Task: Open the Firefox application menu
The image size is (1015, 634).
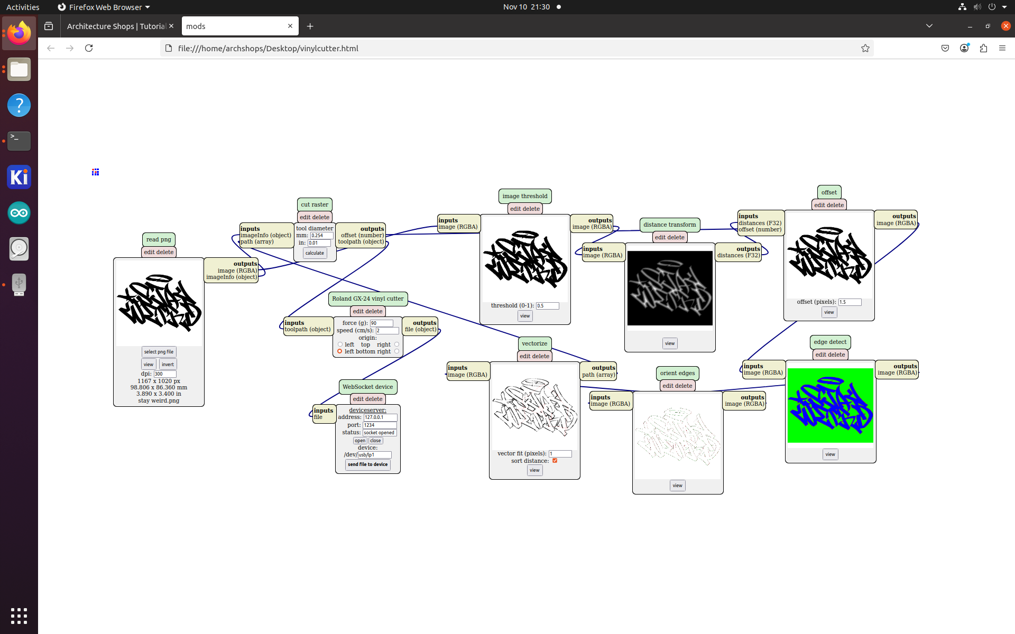Action: tap(1002, 48)
